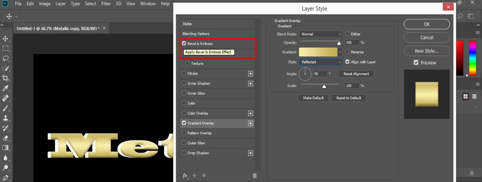Select the Dodge tool

5,167
